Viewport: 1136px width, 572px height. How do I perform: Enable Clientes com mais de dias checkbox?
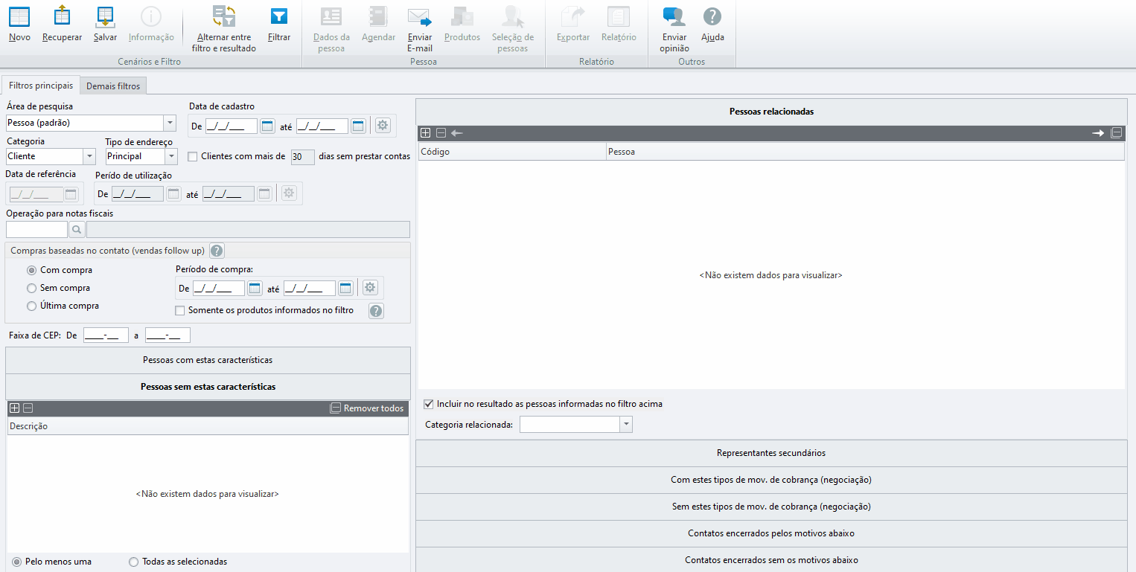coord(193,157)
